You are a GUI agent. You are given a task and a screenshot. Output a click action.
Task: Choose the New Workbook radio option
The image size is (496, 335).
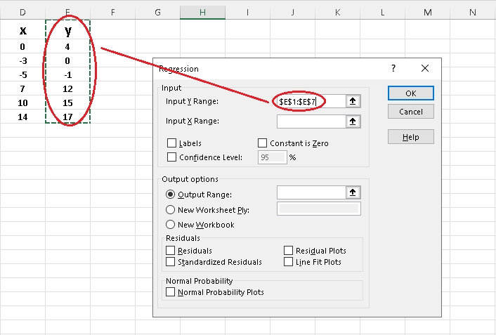click(x=171, y=225)
